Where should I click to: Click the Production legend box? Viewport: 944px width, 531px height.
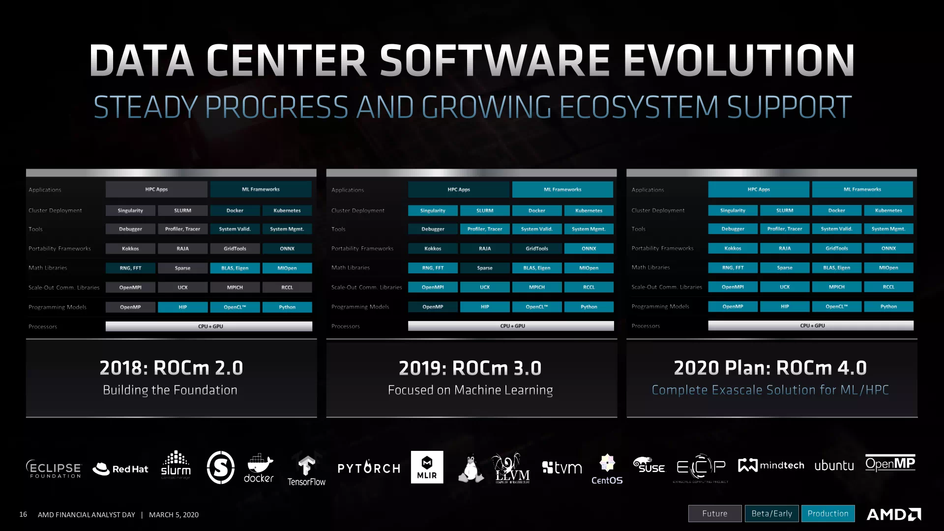[x=828, y=513]
